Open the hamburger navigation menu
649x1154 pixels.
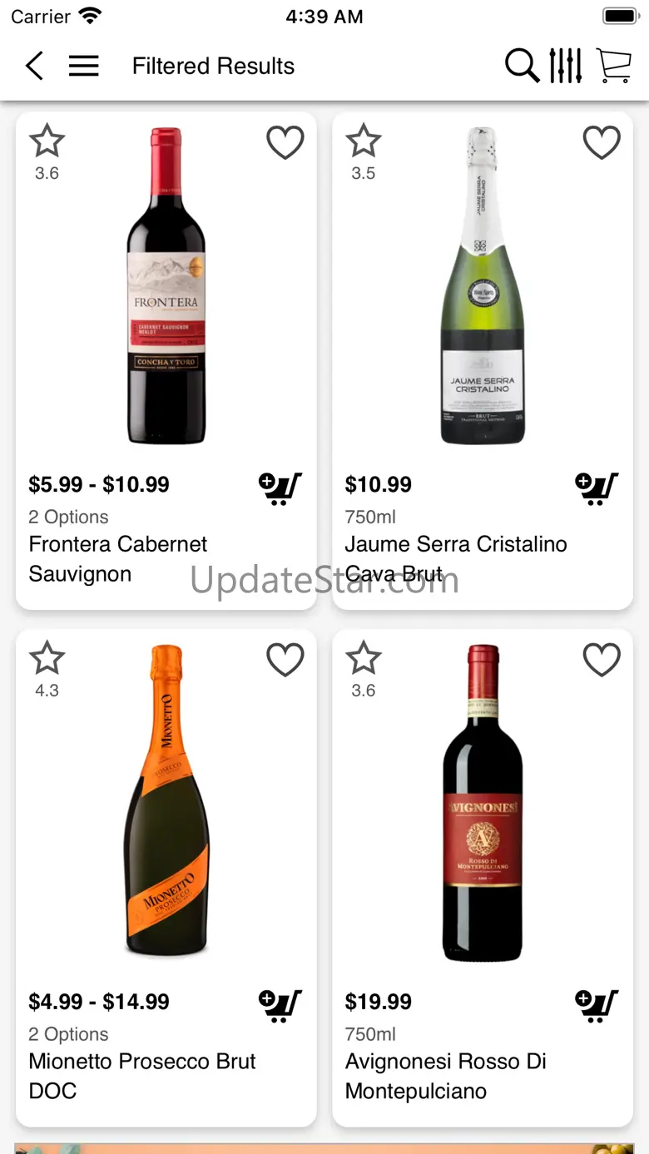tap(84, 66)
